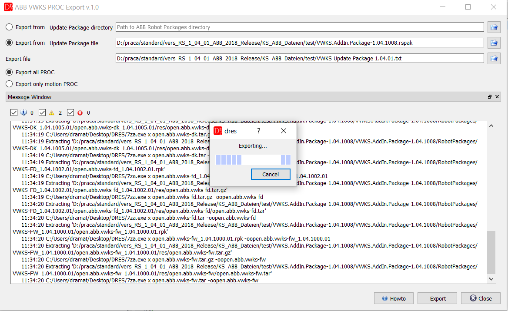
Task: Toggle error messages checkbox
Action: pyautogui.click(x=70, y=112)
